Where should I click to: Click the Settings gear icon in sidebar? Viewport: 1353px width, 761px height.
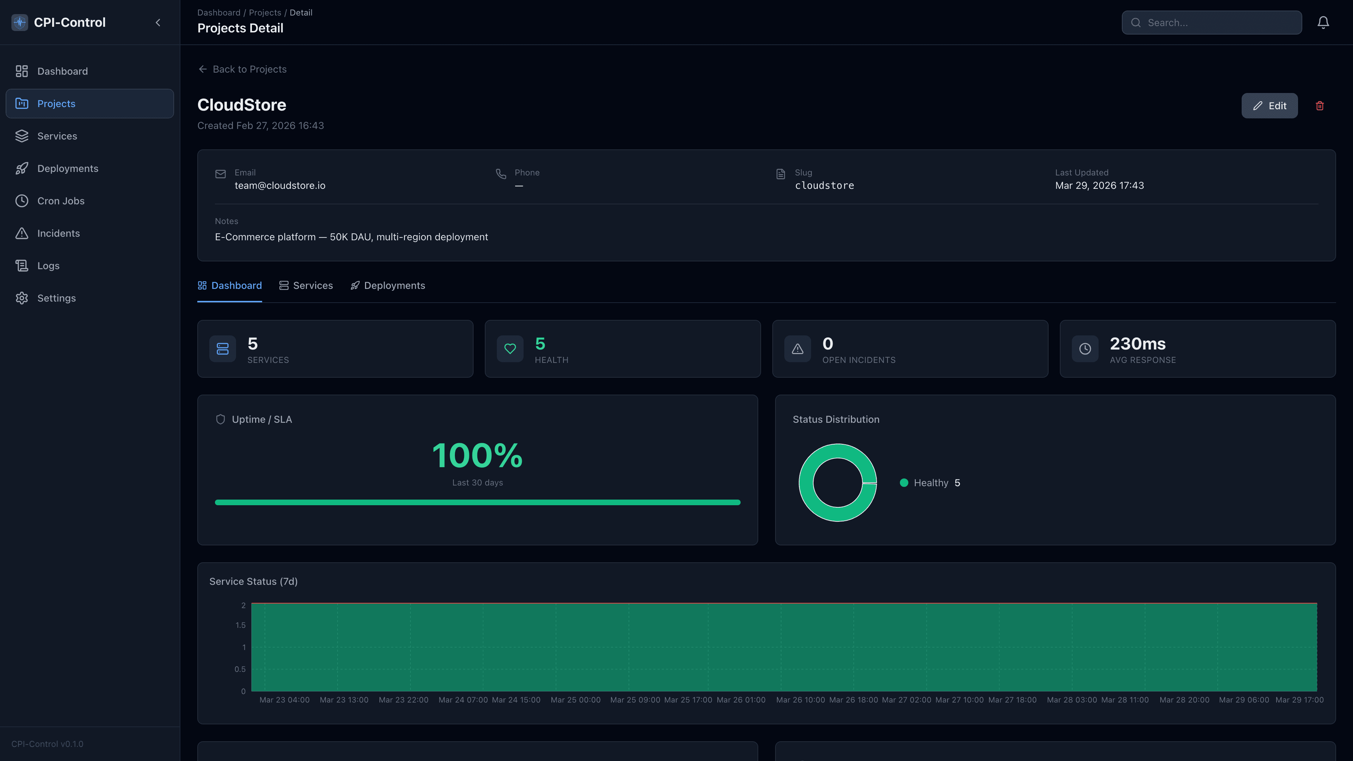point(21,298)
